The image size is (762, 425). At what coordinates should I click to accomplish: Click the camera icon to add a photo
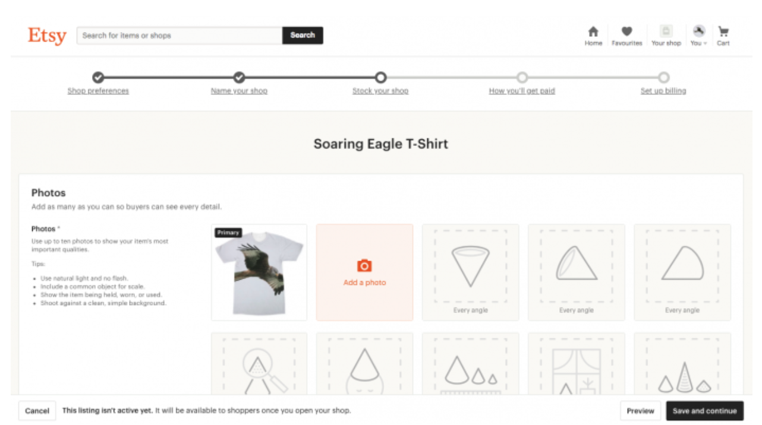point(364,266)
